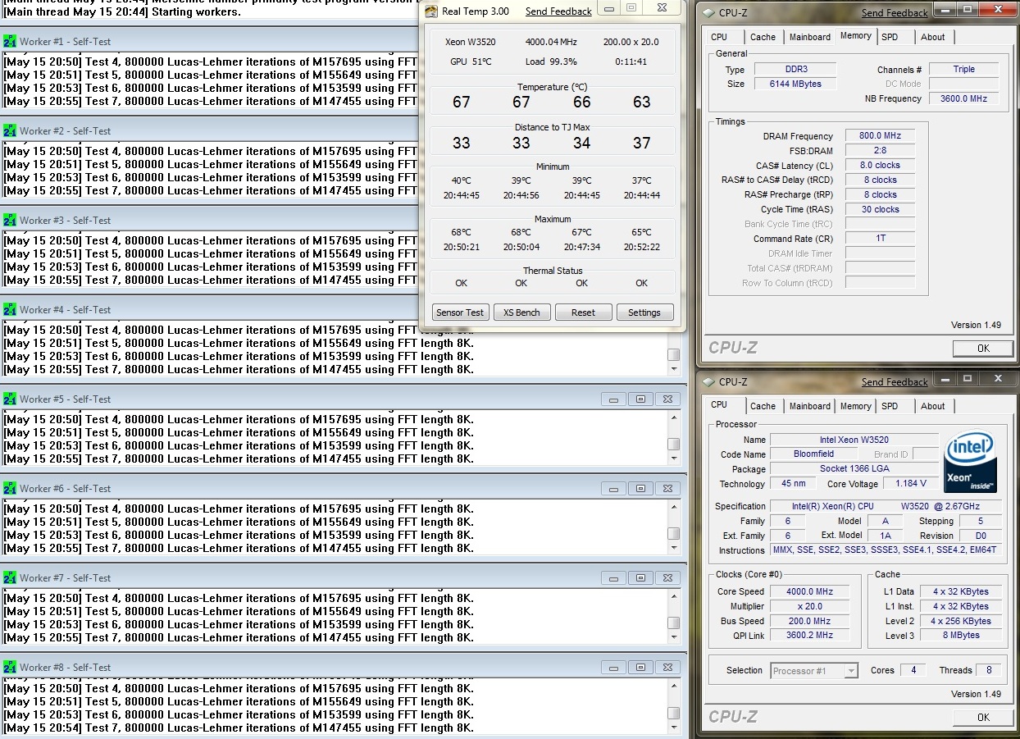Image resolution: width=1020 pixels, height=739 pixels.
Task: Click the Bloomfield code name field
Action: click(x=813, y=454)
